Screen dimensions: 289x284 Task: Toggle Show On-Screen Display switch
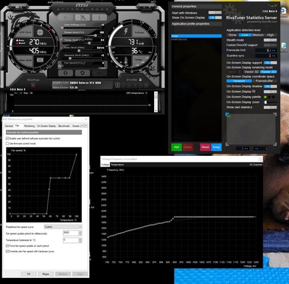pos(215,17)
